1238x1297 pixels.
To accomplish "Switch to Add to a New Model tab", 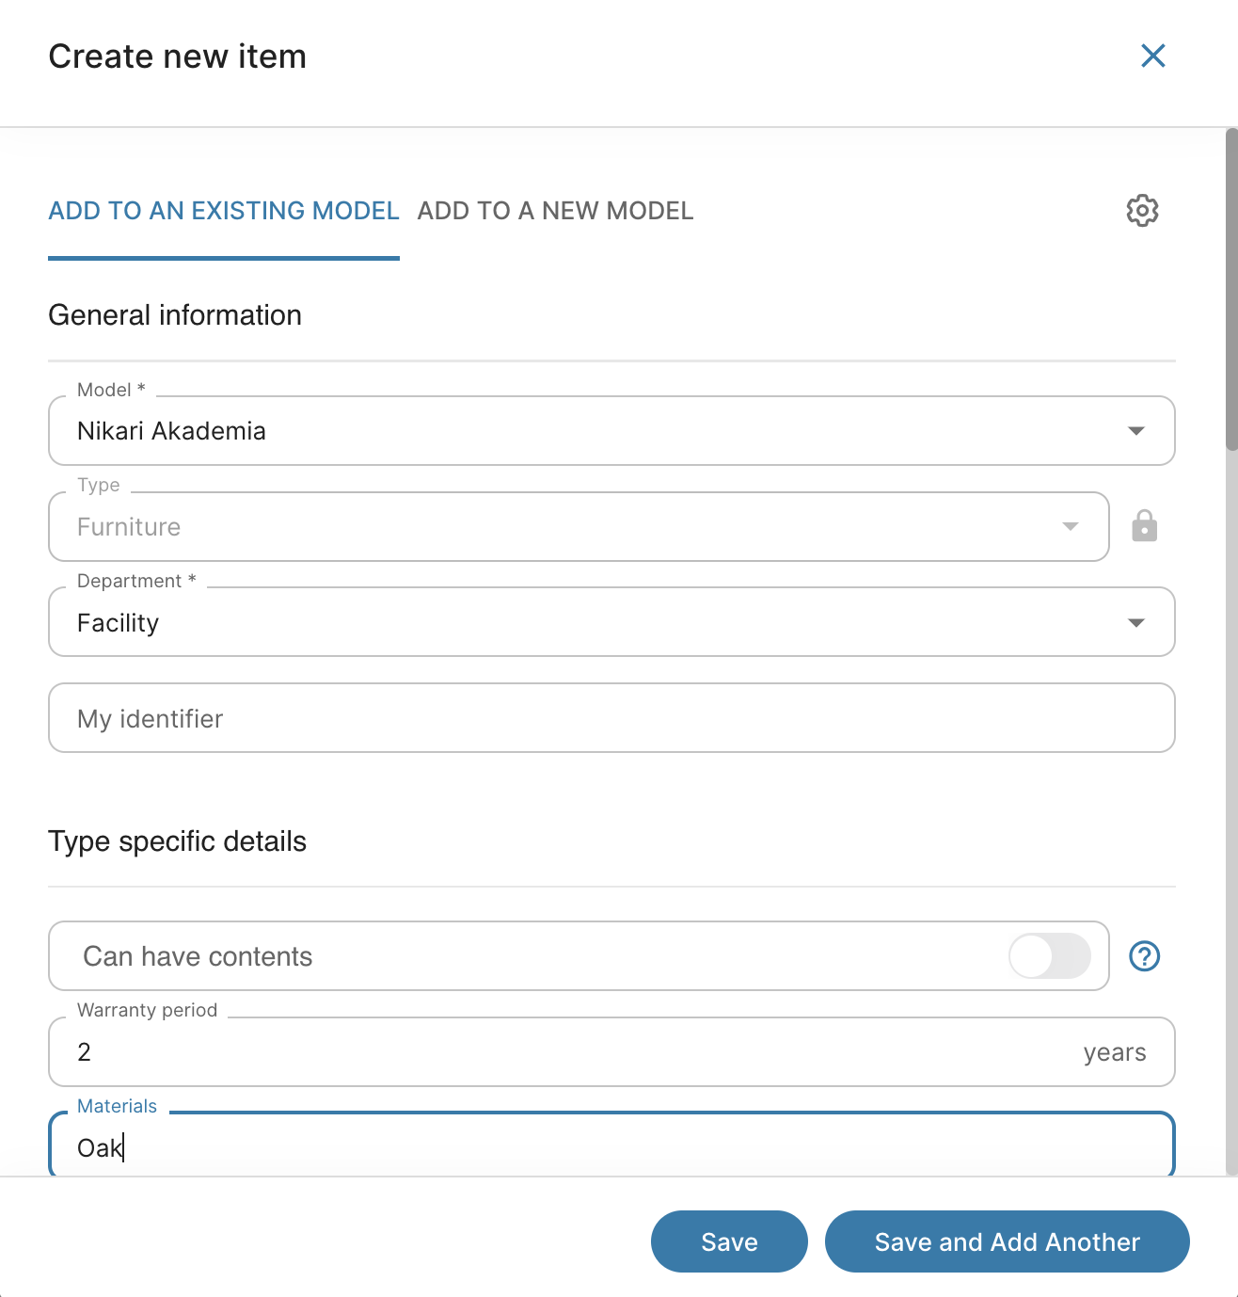I will (555, 211).
